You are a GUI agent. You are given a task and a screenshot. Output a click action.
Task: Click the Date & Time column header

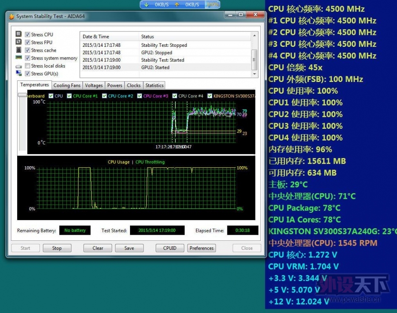109,36
